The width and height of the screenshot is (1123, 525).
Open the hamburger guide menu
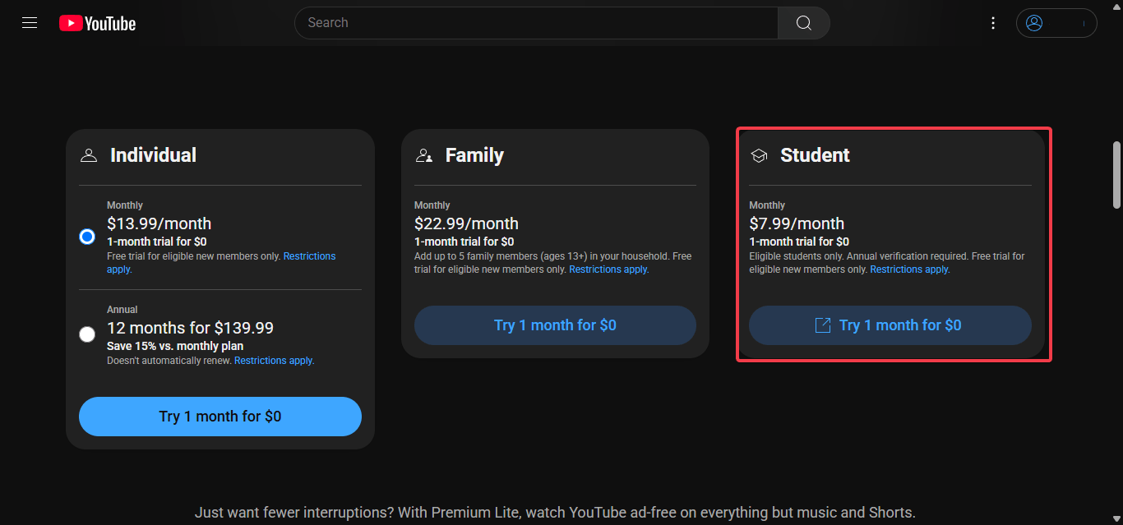pyautogui.click(x=30, y=23)
